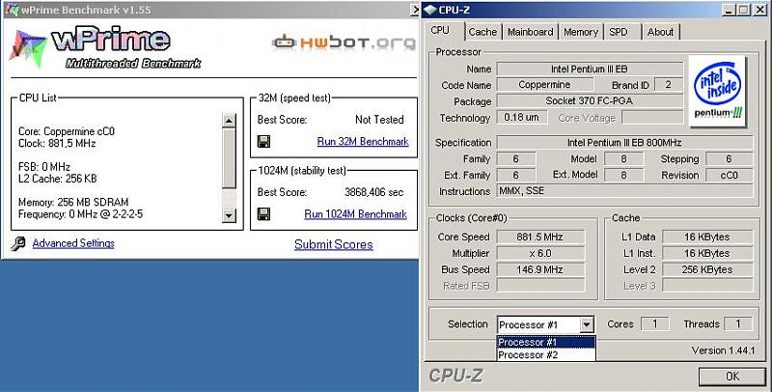772x392 pixels.
Task: Click the hwbot.org logo
Action: [x=344, y=43]
